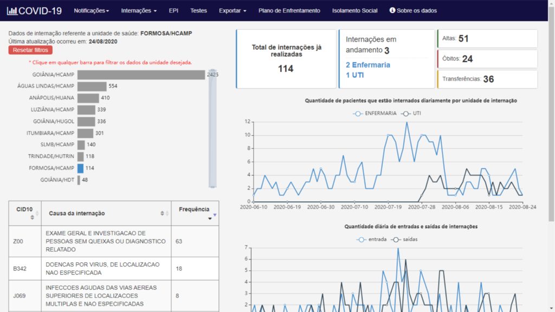This screenshot has height=312, width=555.
Task: Filter by ITUMBIARA/HCAMP bar
Action: [x=85, y=133]
